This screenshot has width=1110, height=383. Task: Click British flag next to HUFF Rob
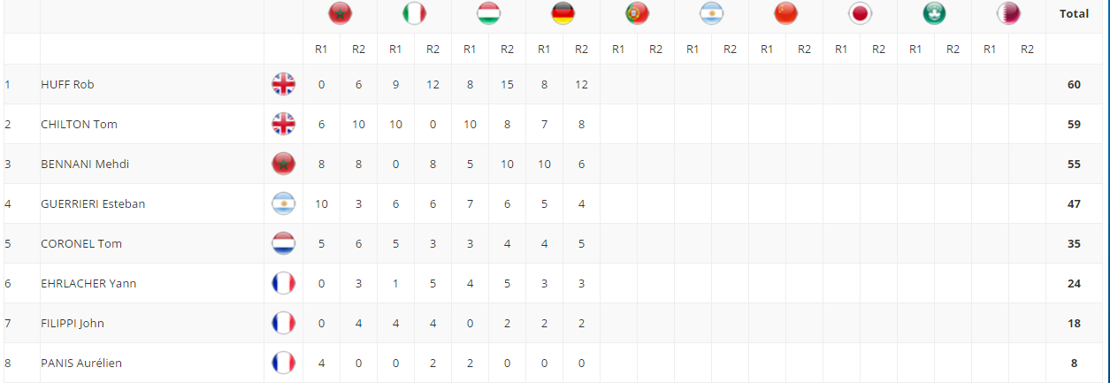(283, 85)
